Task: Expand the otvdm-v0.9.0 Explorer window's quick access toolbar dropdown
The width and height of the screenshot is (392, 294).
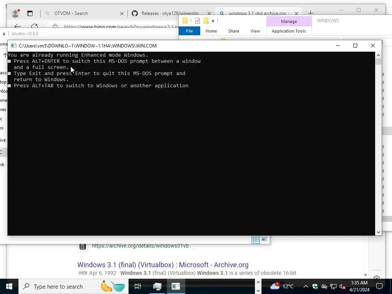Action: 4,34
